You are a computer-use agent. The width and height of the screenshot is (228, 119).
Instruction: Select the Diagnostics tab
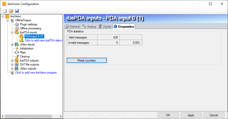pos(124,26)
